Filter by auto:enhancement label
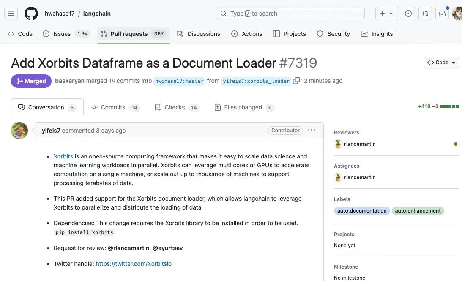 (x=418, y=210)
